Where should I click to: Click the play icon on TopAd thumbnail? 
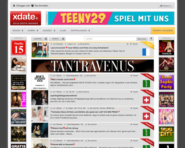pyautogui.click(x=34, y=55)
